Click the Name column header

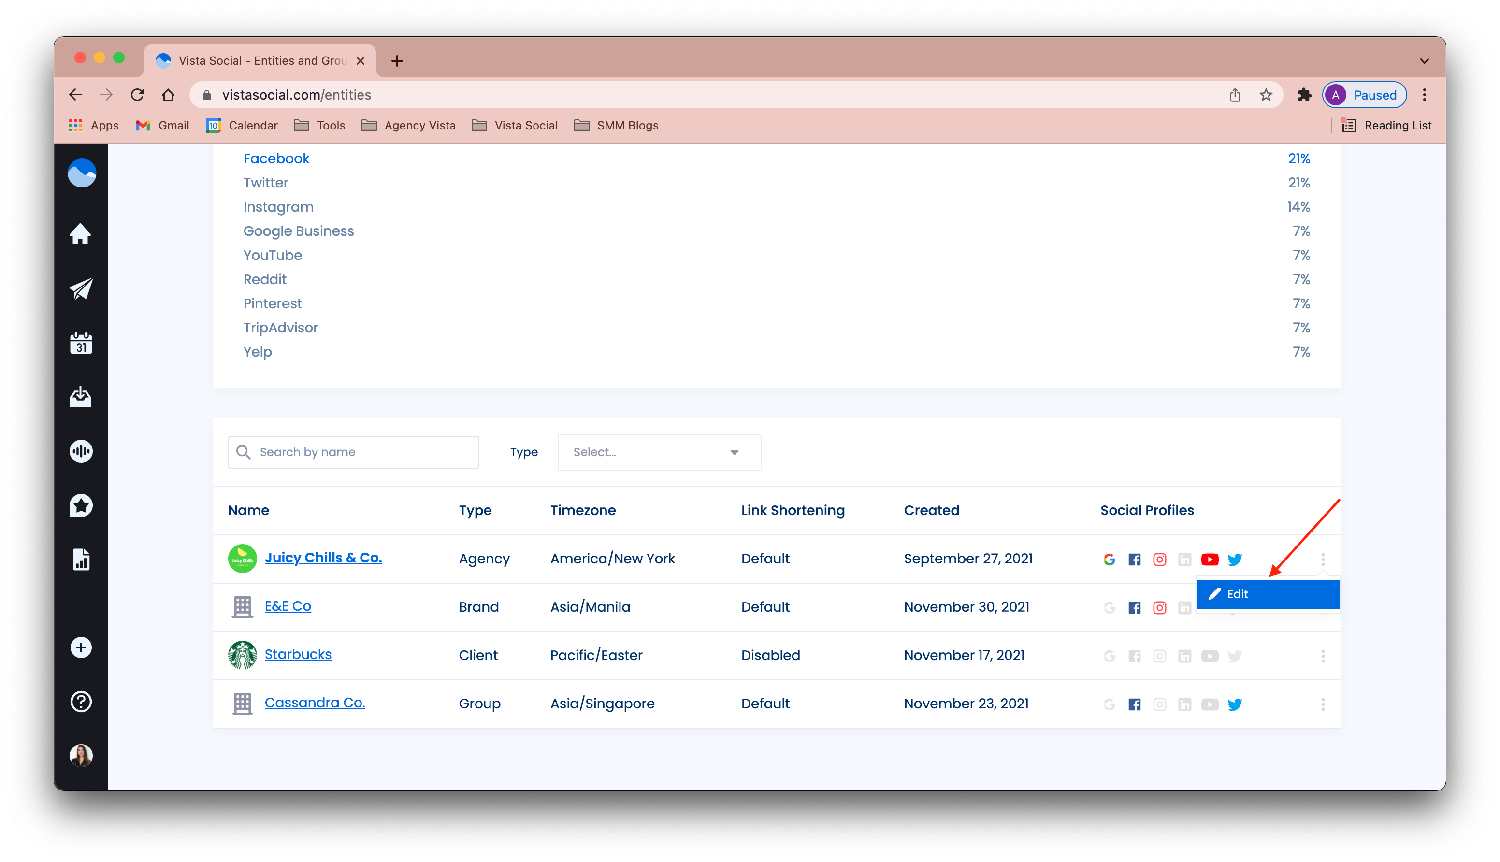coord(248,510)
